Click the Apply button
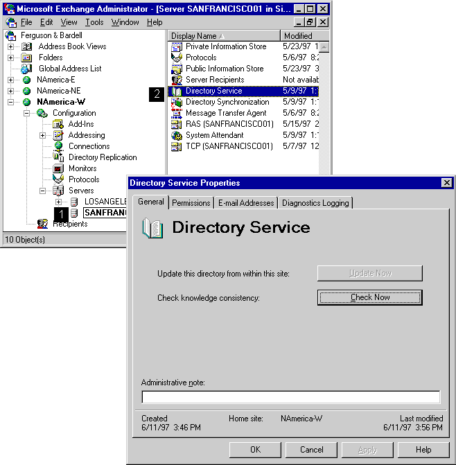Image resolution: width=456 pixels, height=465 pixels. pyautogui.click(x=367, y=450)
